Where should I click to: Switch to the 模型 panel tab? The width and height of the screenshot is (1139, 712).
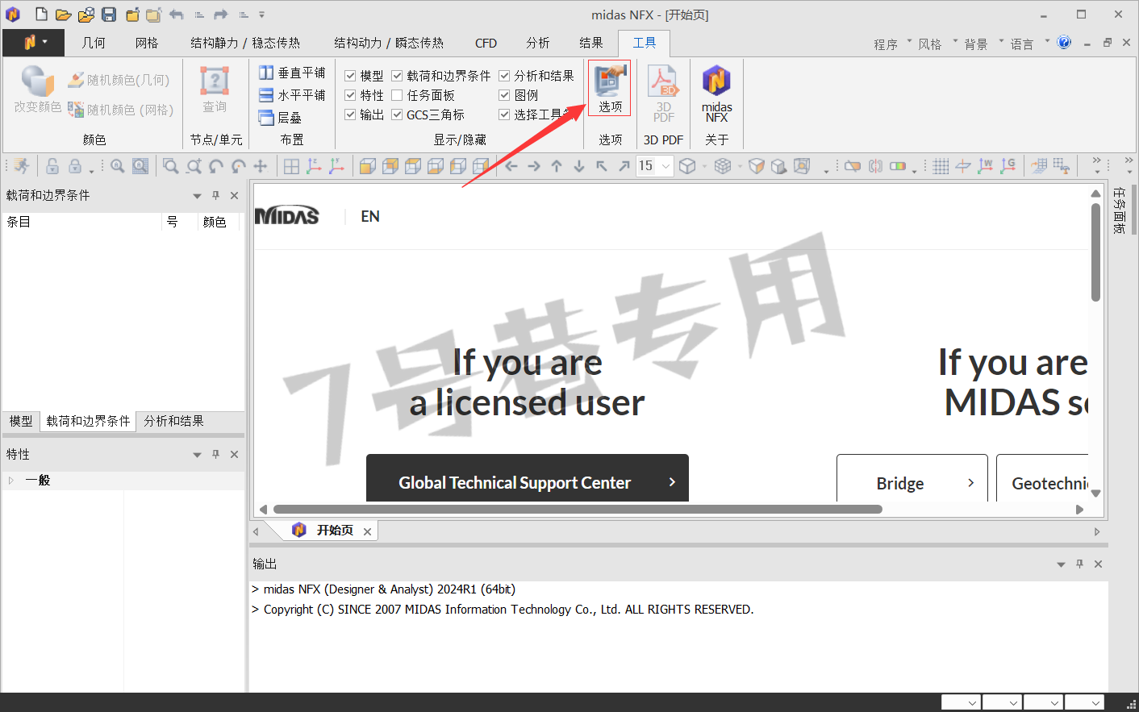[21, 421]
